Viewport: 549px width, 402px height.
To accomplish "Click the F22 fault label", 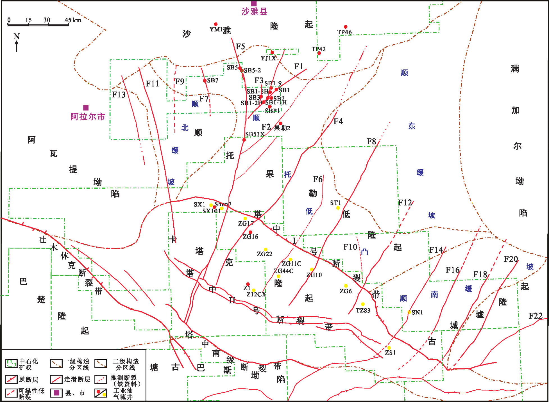I will click(x=536, y=316).
